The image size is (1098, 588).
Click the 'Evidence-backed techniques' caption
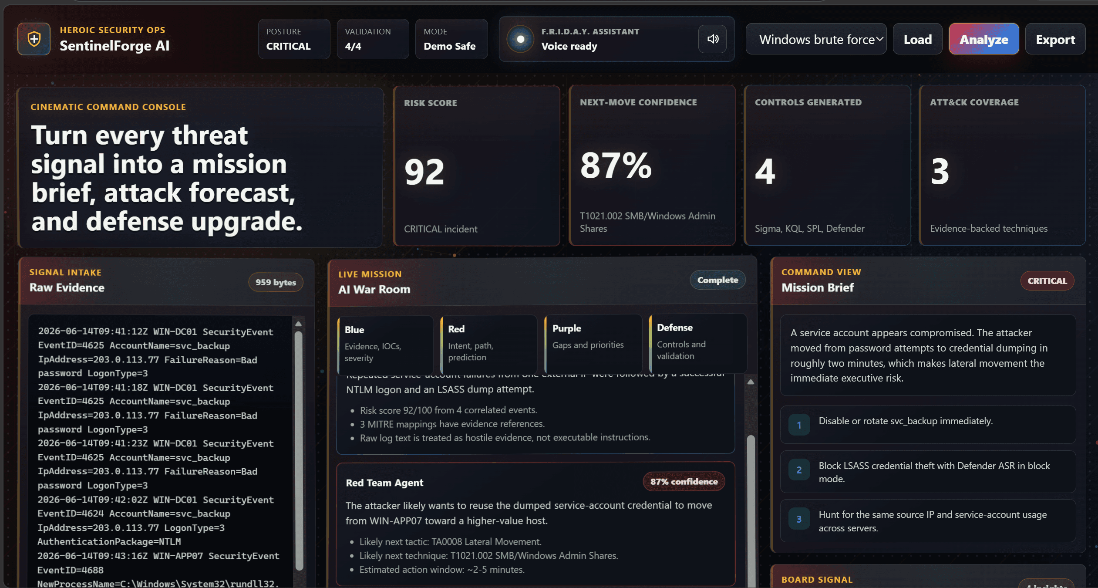pos(989,229)
